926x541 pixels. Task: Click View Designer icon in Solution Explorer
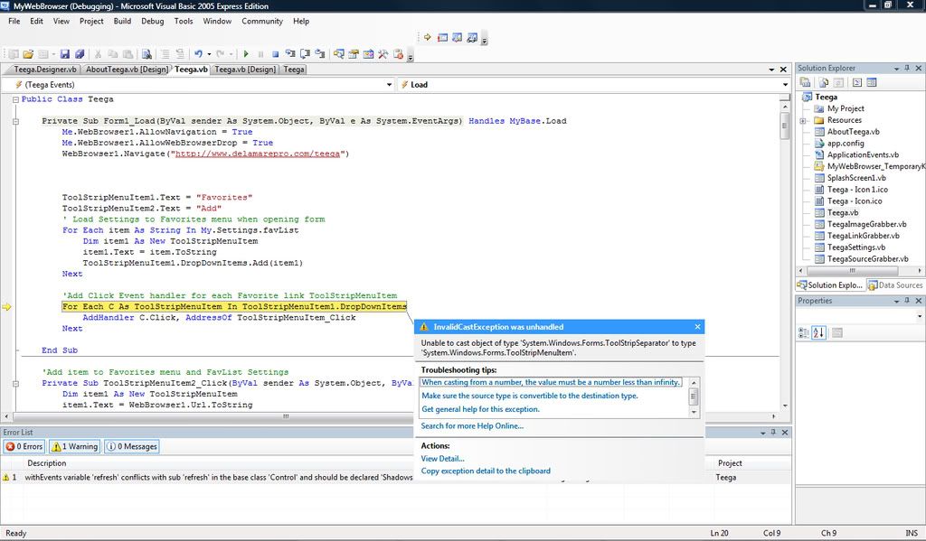click(x=872, y=82)
